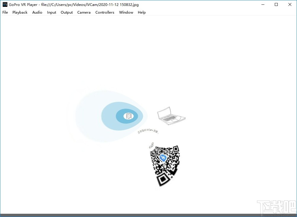Click the GoPro VR Player title bar icon
The width and height of the screenshot is (297, 217).
(5, 4)
